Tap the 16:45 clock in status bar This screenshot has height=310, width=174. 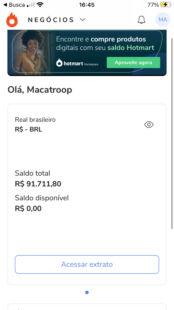87,5
